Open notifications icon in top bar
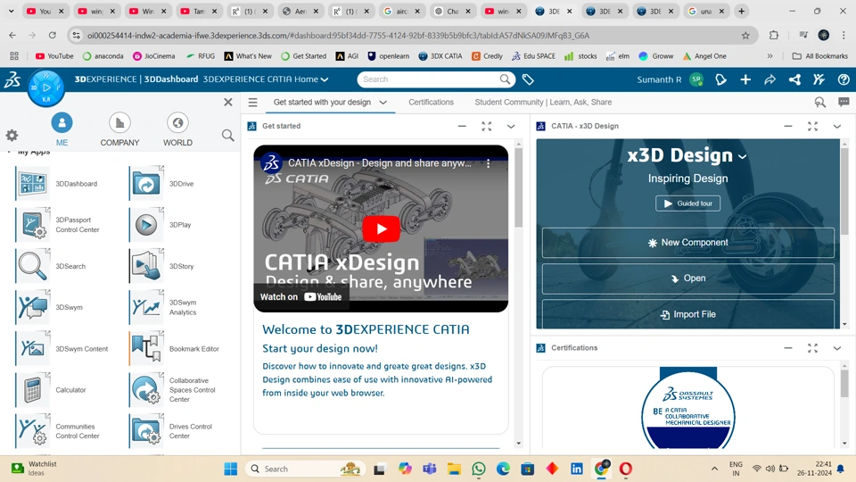Screen dimensions: 856x482 pyautogui.click(x=720, y=79)
